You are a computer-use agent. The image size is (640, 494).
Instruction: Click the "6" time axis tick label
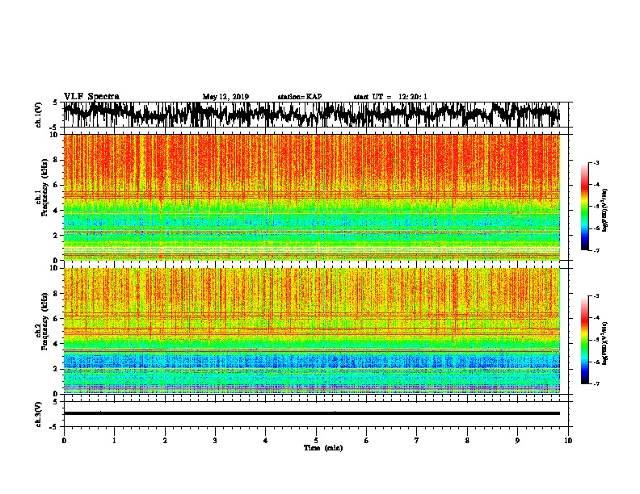pos(367,441)
